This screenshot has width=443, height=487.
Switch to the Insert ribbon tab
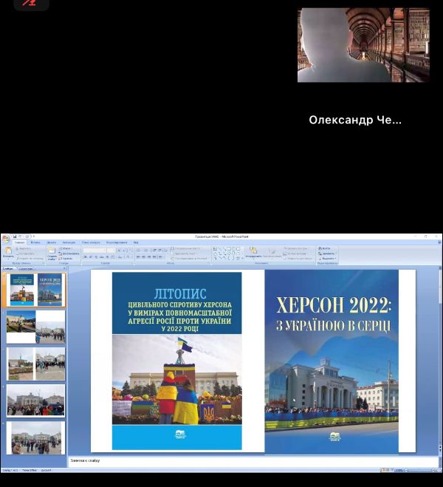35,242
